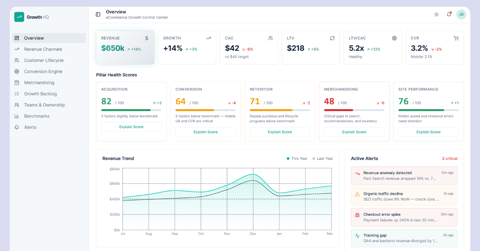The width and height of the screenshot is (480, 251).
Task: Switch theme with the sun icon
Action: click(x=436, y=14)
